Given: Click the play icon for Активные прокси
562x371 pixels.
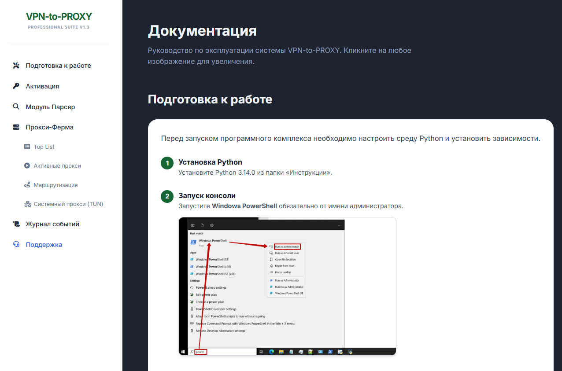Looking at the screenshot, I should click(27, 166).
